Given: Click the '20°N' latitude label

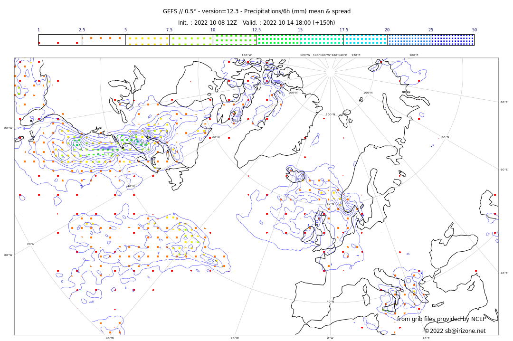Looking at the screenshot, I should tap(30, 244).
